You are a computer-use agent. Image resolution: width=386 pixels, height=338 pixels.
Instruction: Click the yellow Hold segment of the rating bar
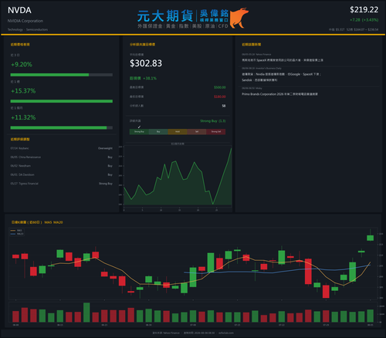coord(178,132)
